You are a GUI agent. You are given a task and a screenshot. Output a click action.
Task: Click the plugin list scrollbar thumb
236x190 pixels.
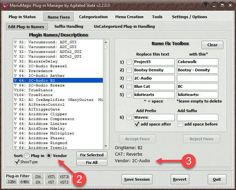point(106,47)
